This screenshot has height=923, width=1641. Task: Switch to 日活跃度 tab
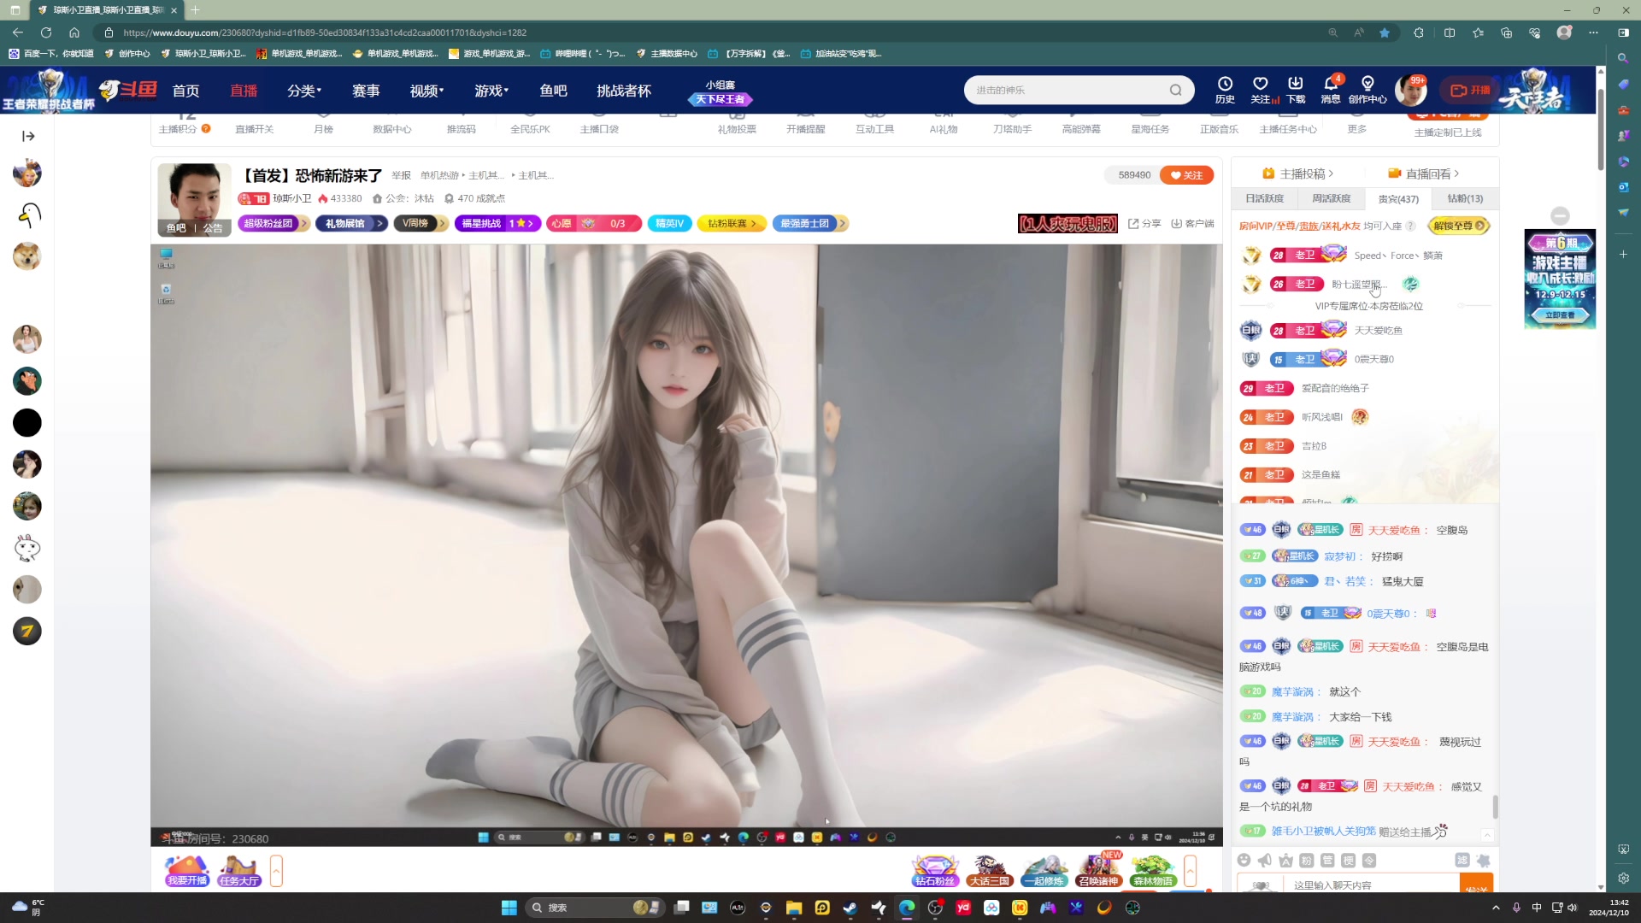(x=1264, y=198)
